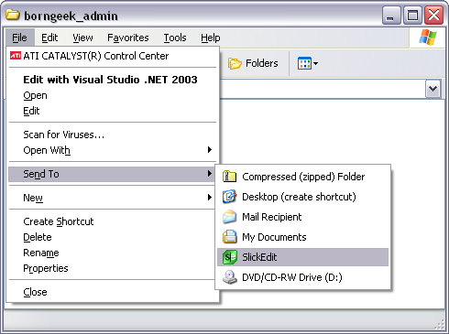Click the Desktop shortcut icon
This screenshot has height=334, width=449.
click(x=229, y=197)
